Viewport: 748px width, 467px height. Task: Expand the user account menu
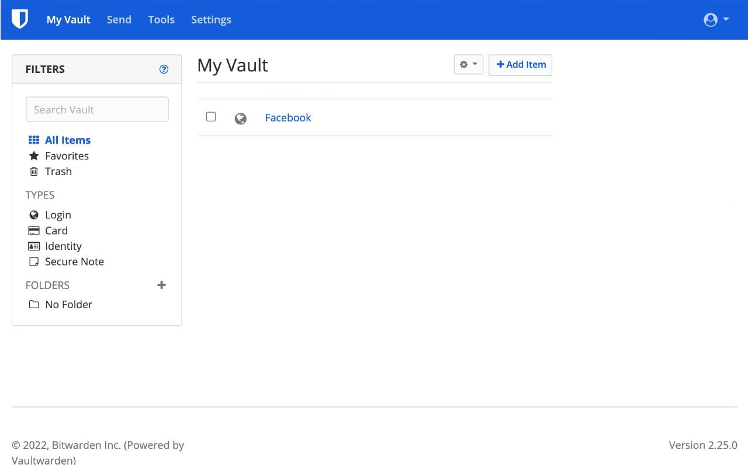tap(716, 20)
